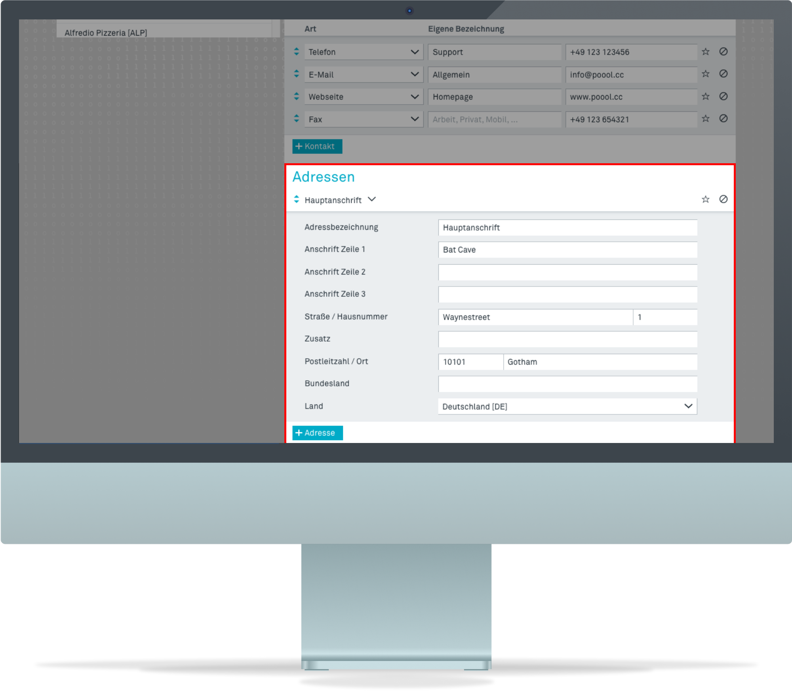The height and width of the screenshot is (693, 792).
Task: Click the favorite star icon for E-Mail entry
Action: pos(706,74)
